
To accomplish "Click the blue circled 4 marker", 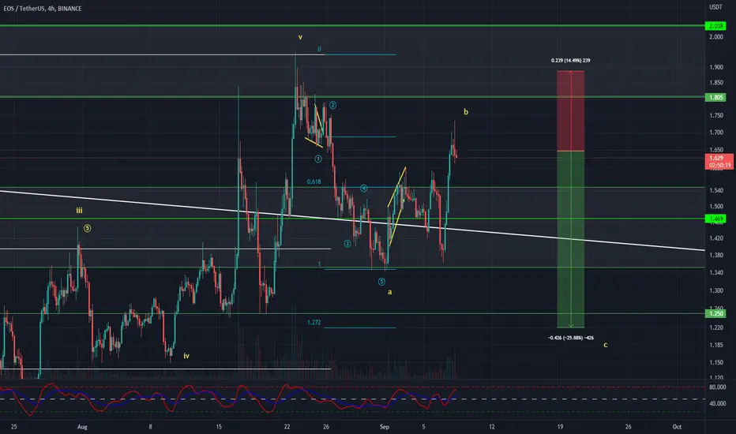I will [x=364, y=189].
